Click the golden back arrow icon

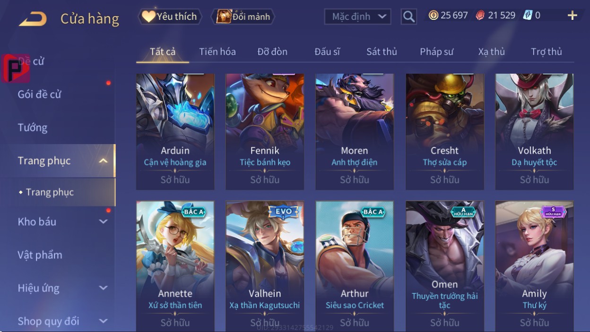33,19
